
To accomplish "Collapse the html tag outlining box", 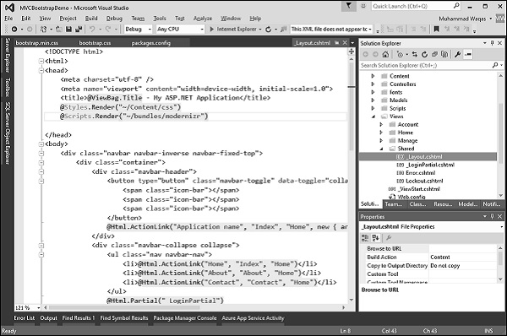I will [x=41, y=61].
